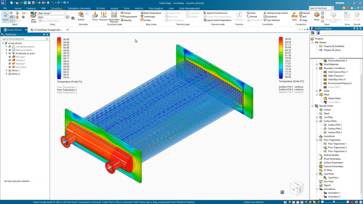Toggle visibility of Reference Planes
The width and height of the screenshot is (363, 204).
tap(10, 50)
